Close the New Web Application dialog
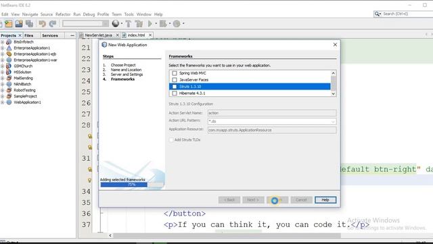The image size is (433, 244). point(335,45)
